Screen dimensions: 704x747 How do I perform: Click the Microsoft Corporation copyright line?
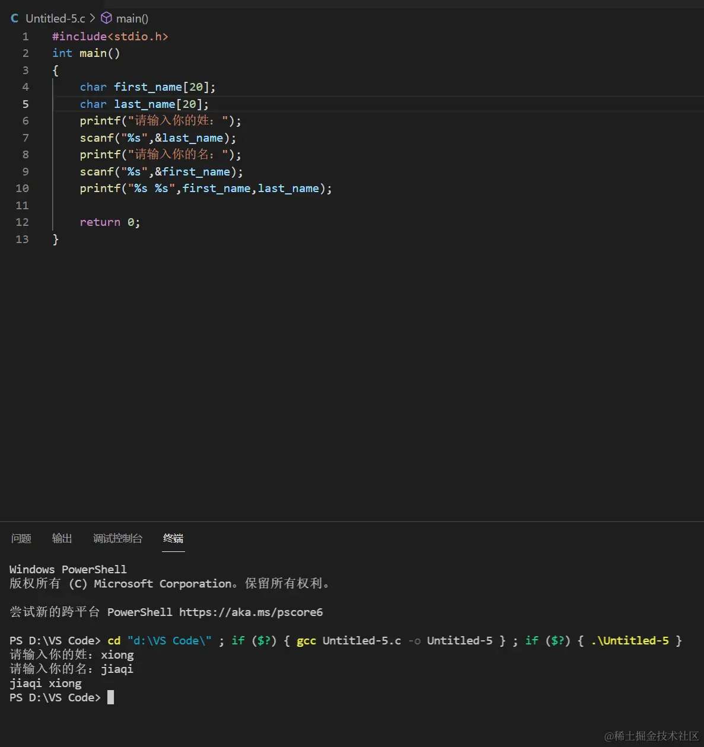pyautogui.click(x=170, y=583)
